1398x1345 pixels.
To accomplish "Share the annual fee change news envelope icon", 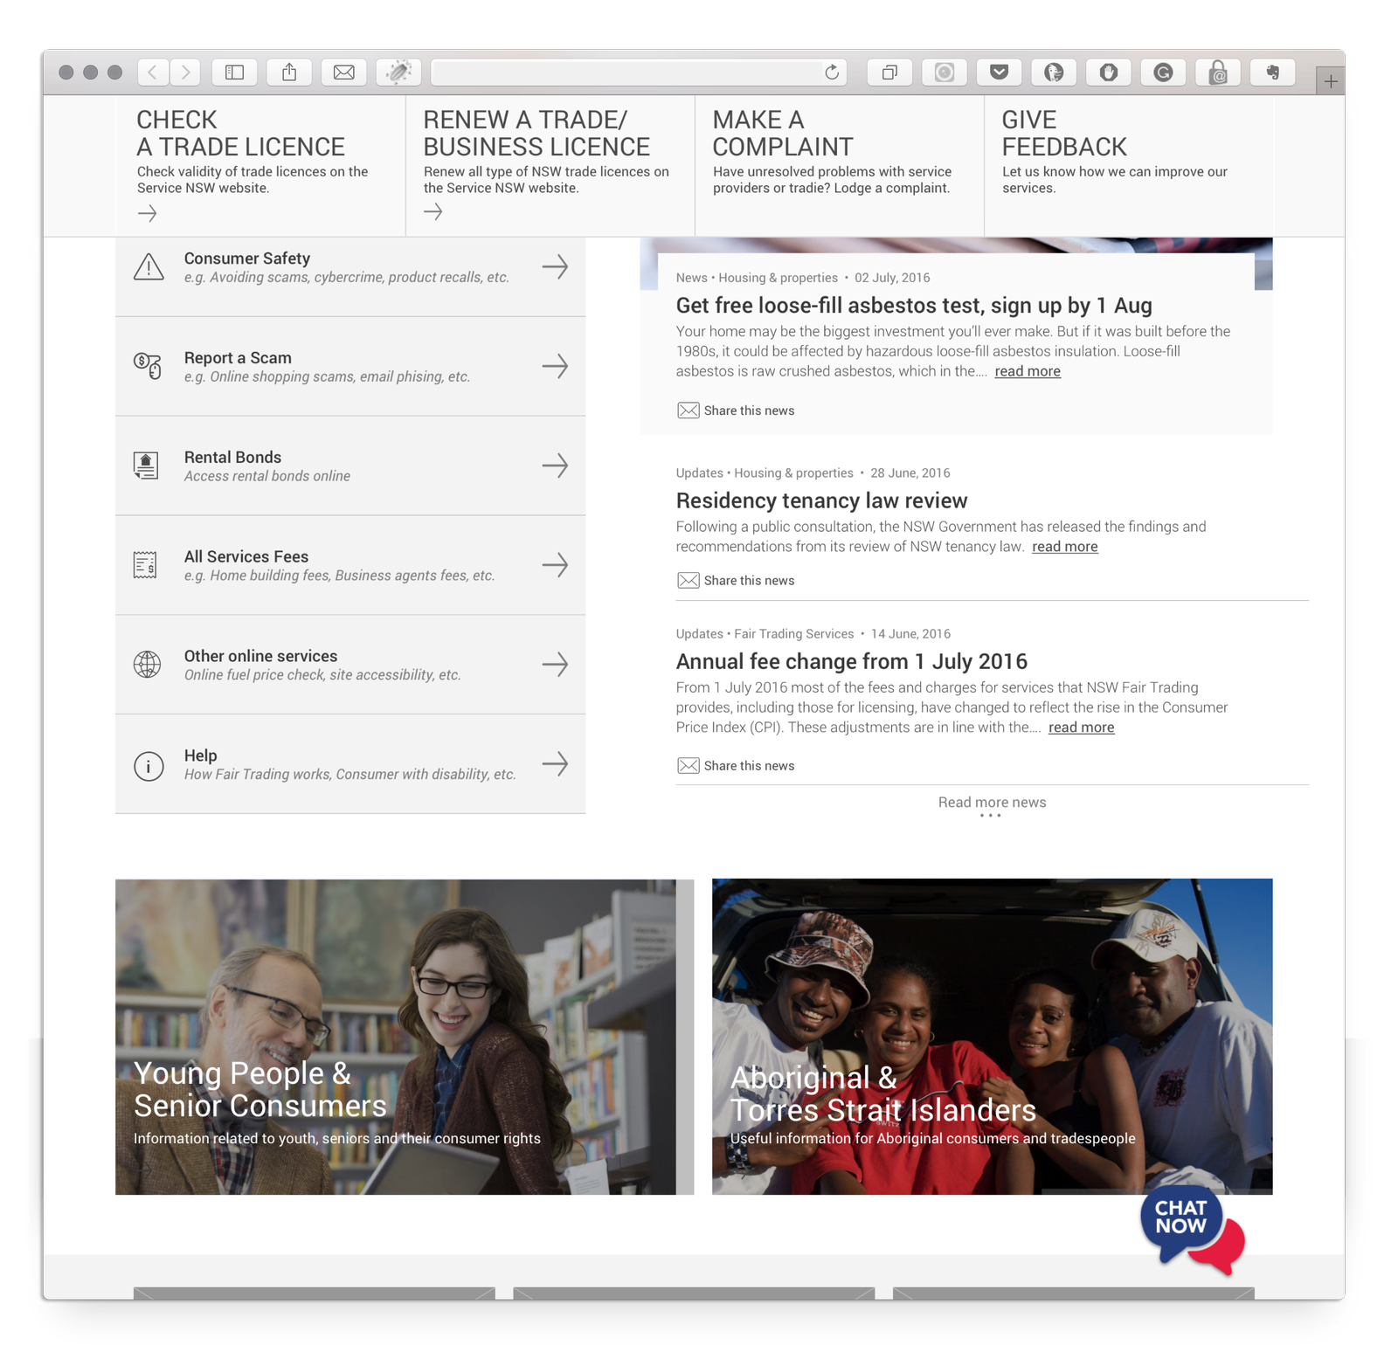I will pos(689,766).
